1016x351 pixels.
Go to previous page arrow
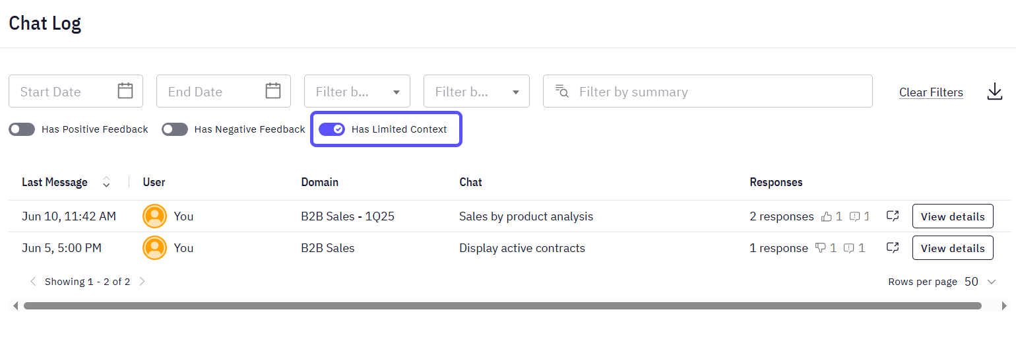click(33, 282)
